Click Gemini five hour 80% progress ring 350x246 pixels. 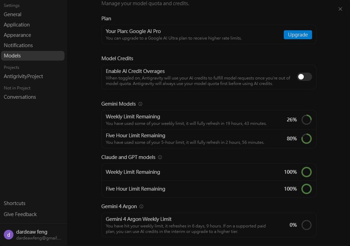307,139
